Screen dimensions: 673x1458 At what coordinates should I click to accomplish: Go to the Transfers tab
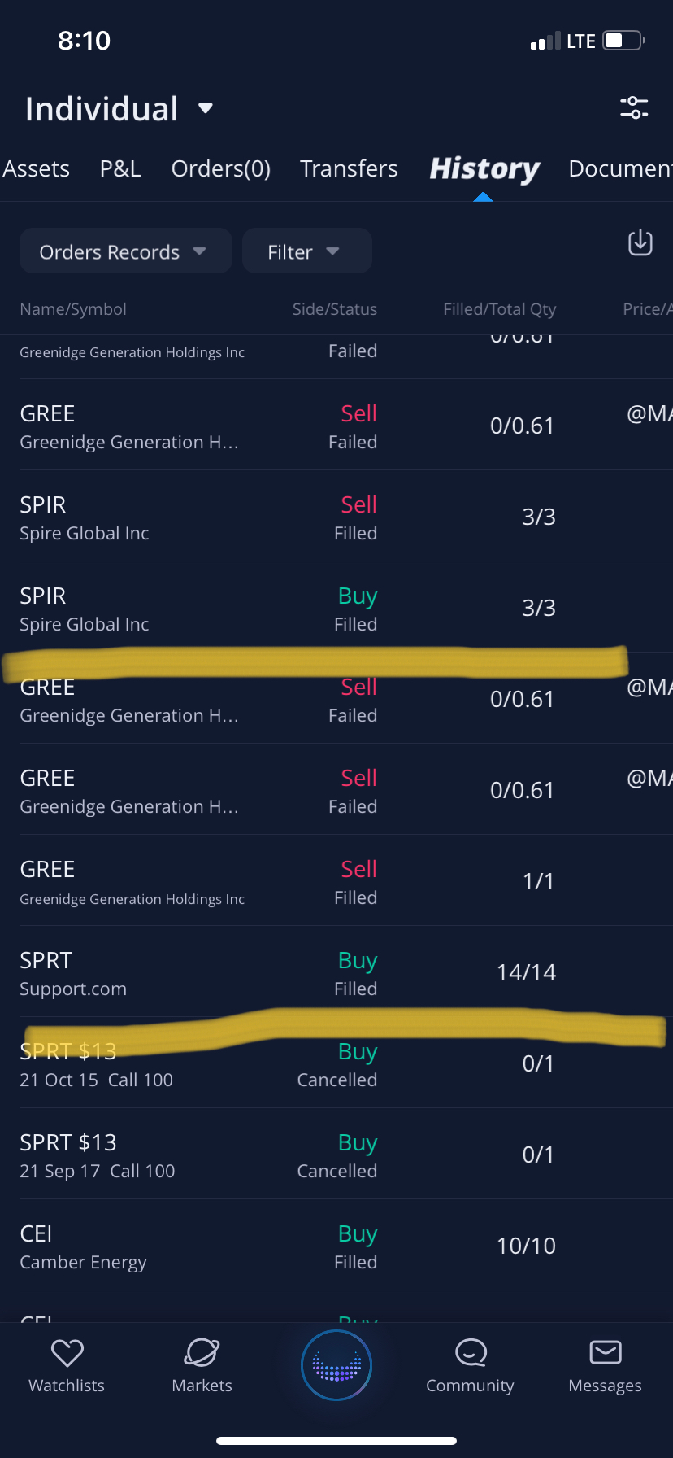349,168
